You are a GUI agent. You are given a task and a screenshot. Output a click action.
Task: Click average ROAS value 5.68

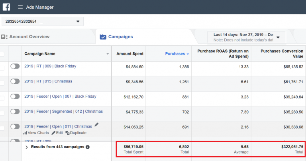coord(245,147)
